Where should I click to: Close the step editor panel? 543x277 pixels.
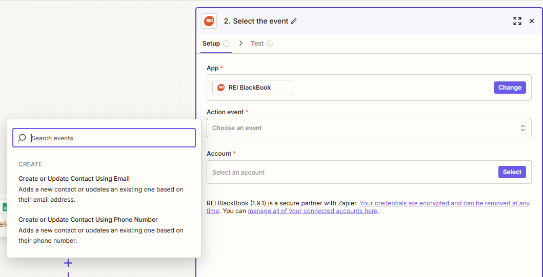pos(532,21)
